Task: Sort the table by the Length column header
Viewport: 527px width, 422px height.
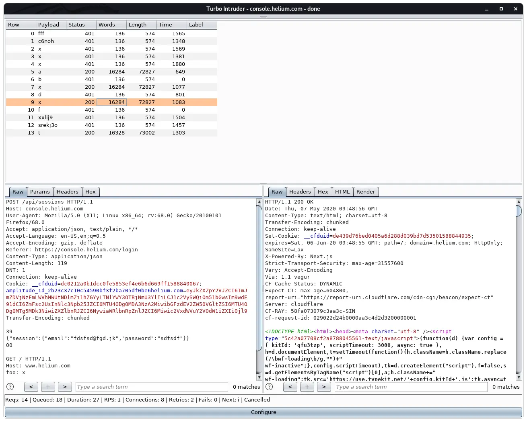Action: pos(141,24)
